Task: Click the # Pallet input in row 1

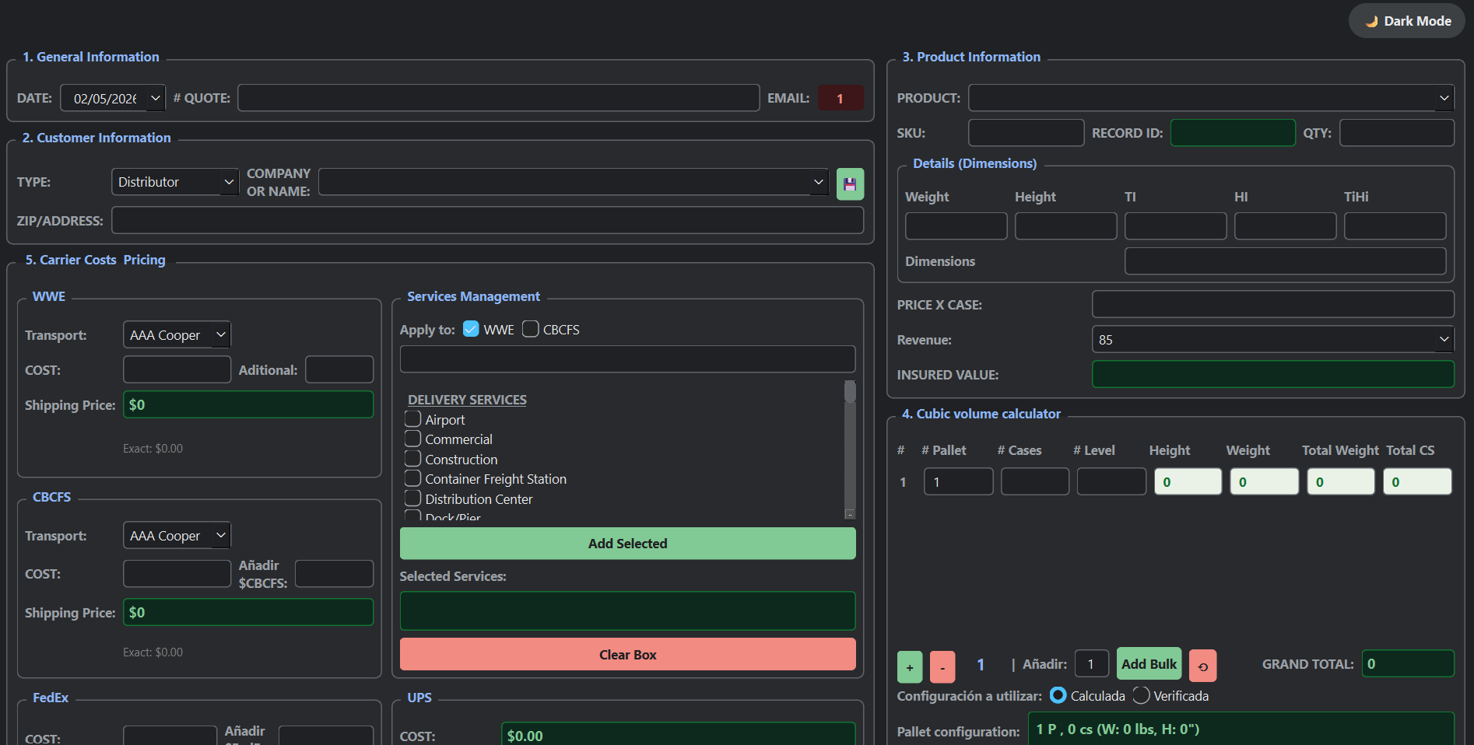Action: pos(958,481)
